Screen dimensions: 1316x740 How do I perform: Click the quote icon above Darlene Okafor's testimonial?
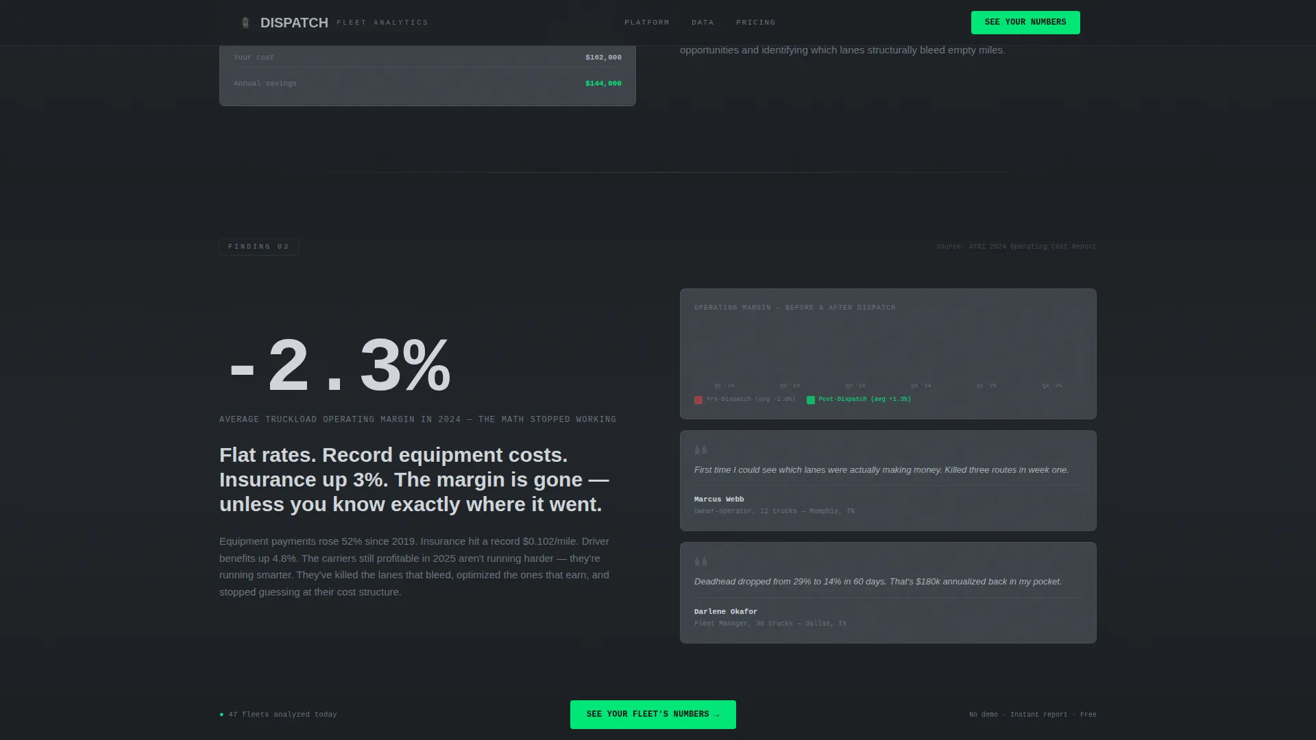coord(700,562)
